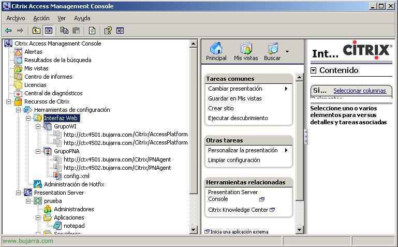This screenshot has height=247, width=398.
Task: Select the Resultados de la búsqueda icon
Action: (x=18, y=60)
